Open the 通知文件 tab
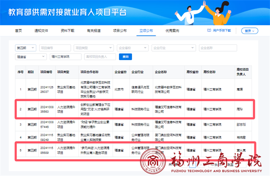This screenshot has width=270, height=176. [41, 31]
